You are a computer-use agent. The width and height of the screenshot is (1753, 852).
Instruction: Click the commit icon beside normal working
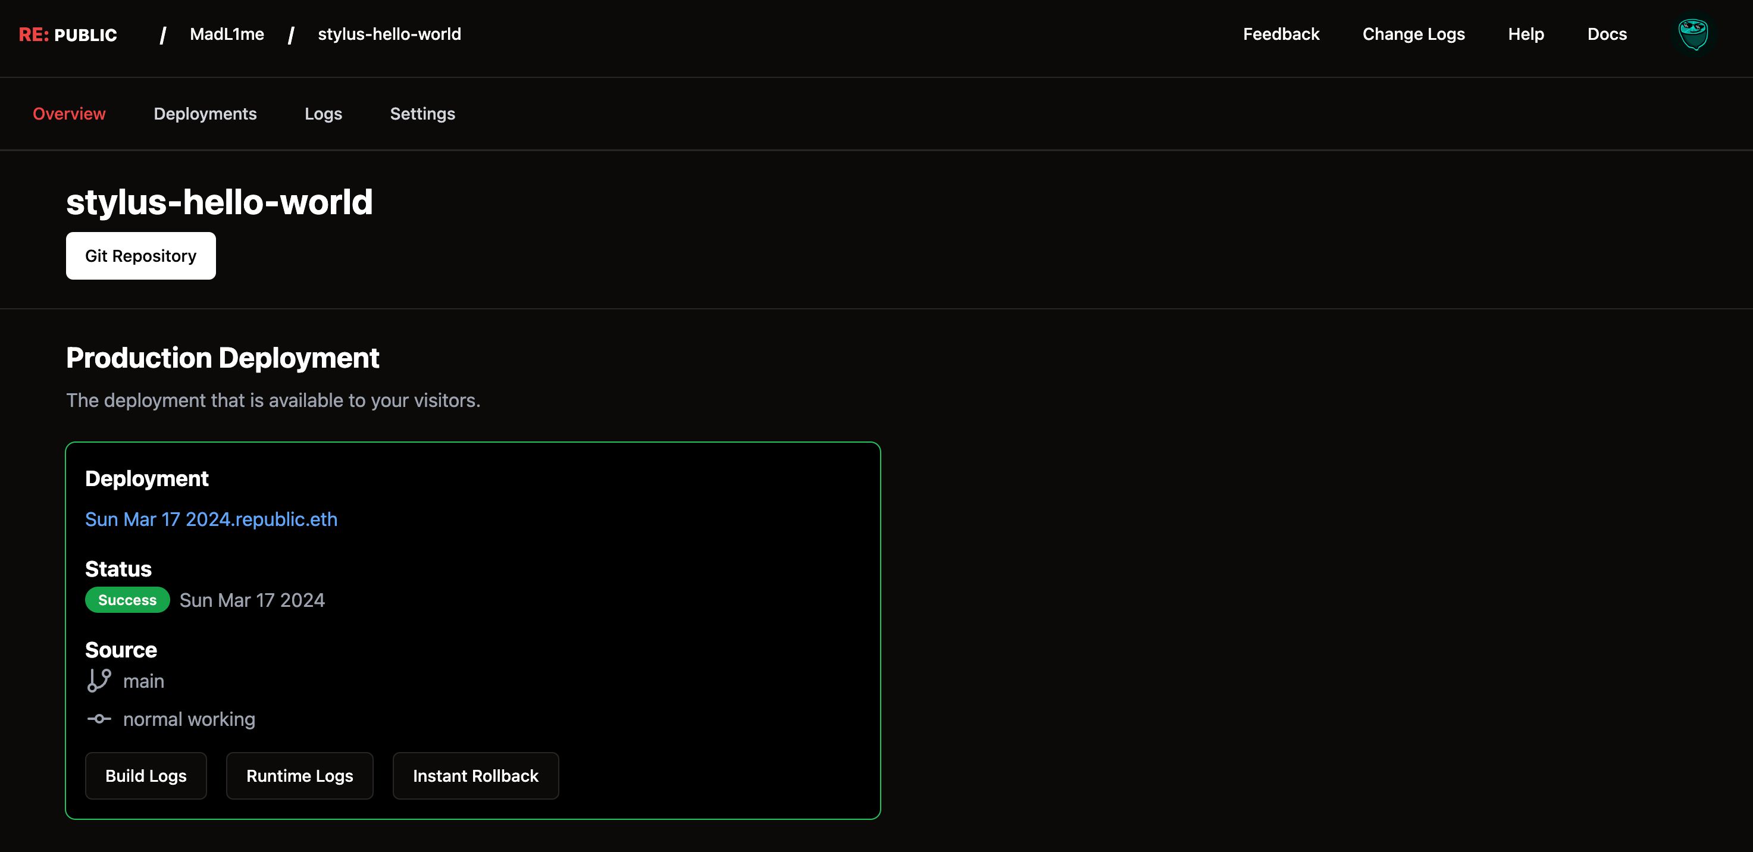pos(99,719)
